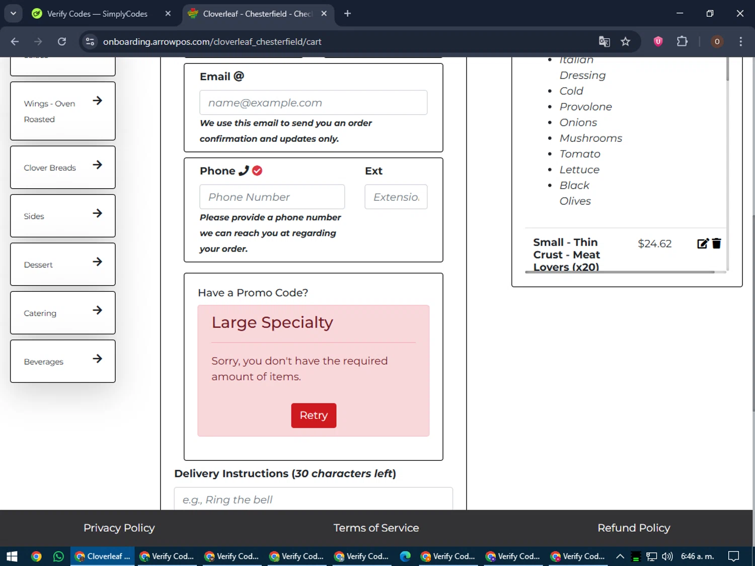
Task: Open Chrome from the taskbar
Action: (36, 556)
